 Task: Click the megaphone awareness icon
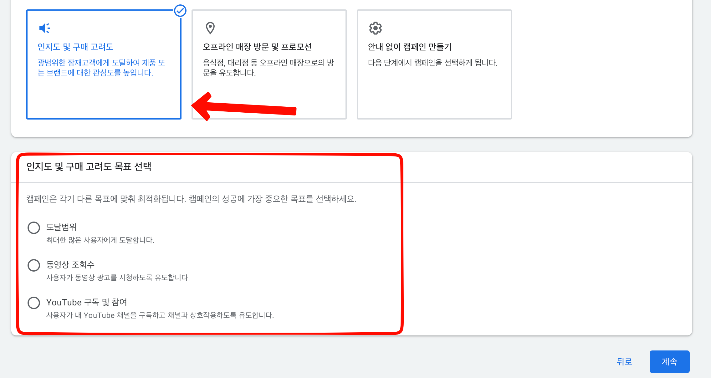pos(44,28)
